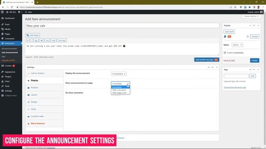Click the 'code' quicktag button
This screenshot has width=266, height=149.
point(54,41)
